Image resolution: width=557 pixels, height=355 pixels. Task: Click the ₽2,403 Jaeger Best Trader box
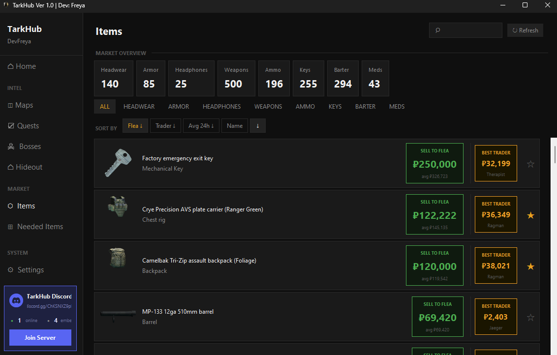(496, 317)
